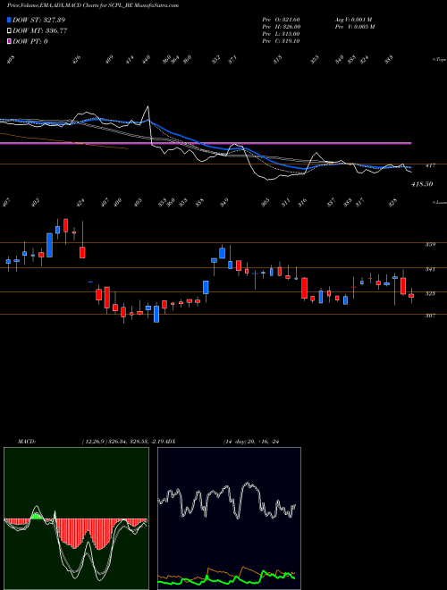The width and height of the screenshot is (447, 590).
Task: Click the low-row 424 value label
Action: (80, 203)
